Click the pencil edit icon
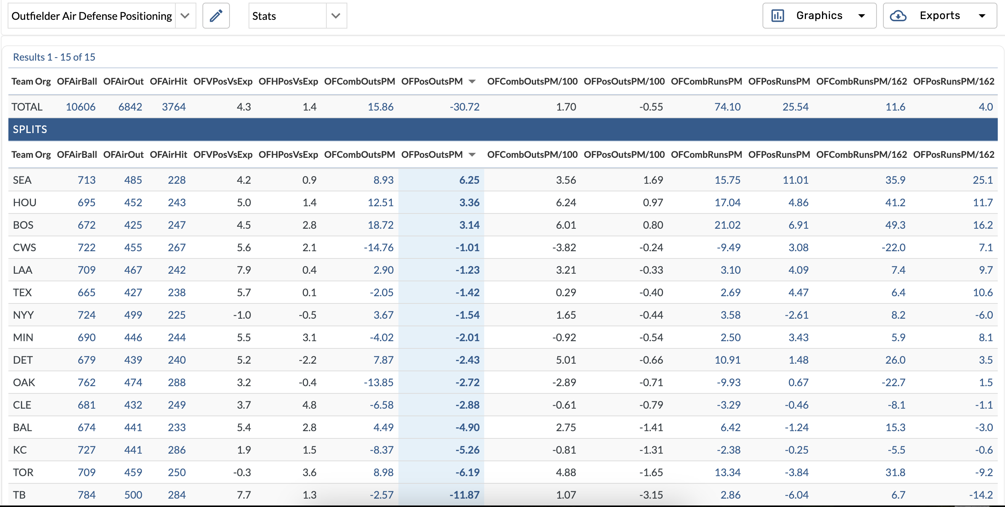This screenshot has width=1005, height=507. 216,16
